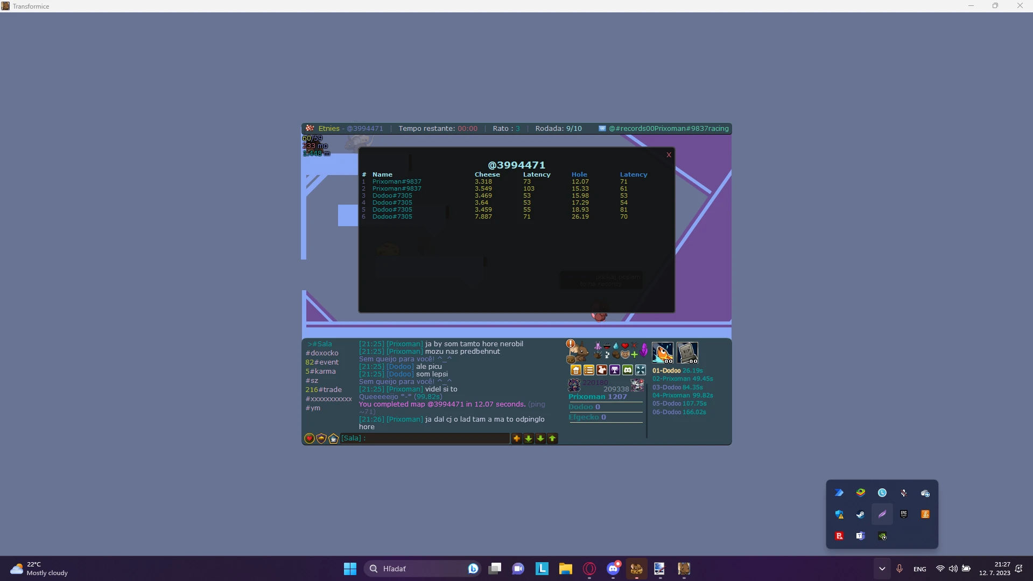Switch to the #karma chat tab

click(x=320, y=372)
